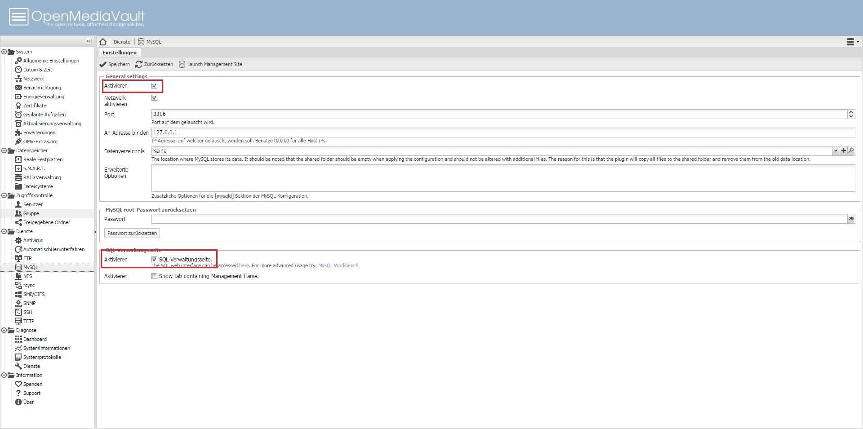Open the top-right hamburger menu
Viewport: 863px width, 429px height.
coord(852,42)
